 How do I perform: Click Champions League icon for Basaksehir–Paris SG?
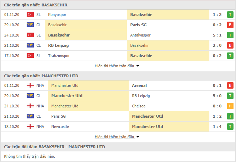click(x=30, y=25)
